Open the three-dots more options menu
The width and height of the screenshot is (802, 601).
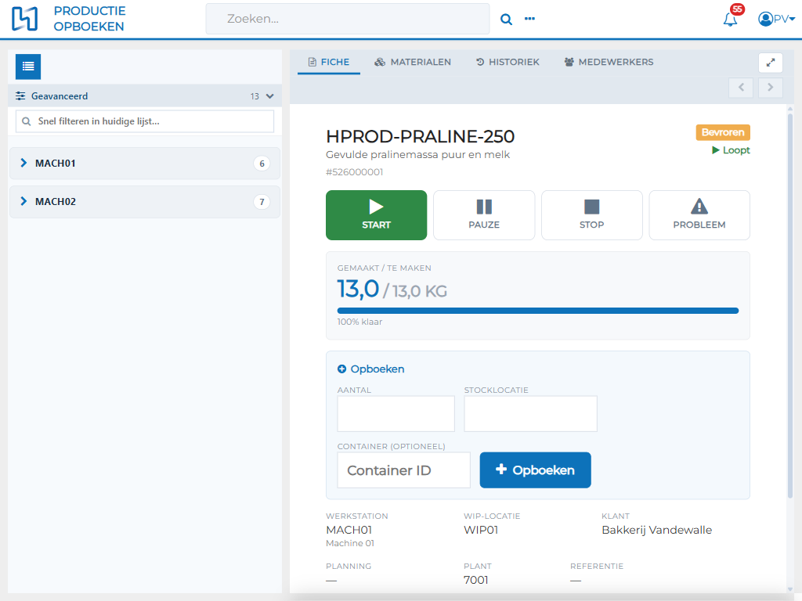[x=529, y=19]
